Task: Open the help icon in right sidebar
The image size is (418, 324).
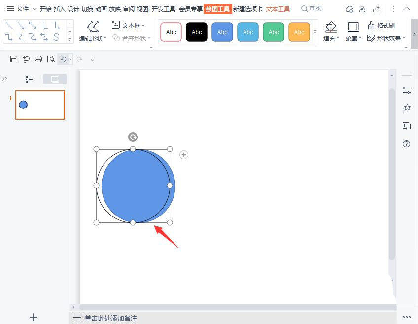Action: [406, 144]
